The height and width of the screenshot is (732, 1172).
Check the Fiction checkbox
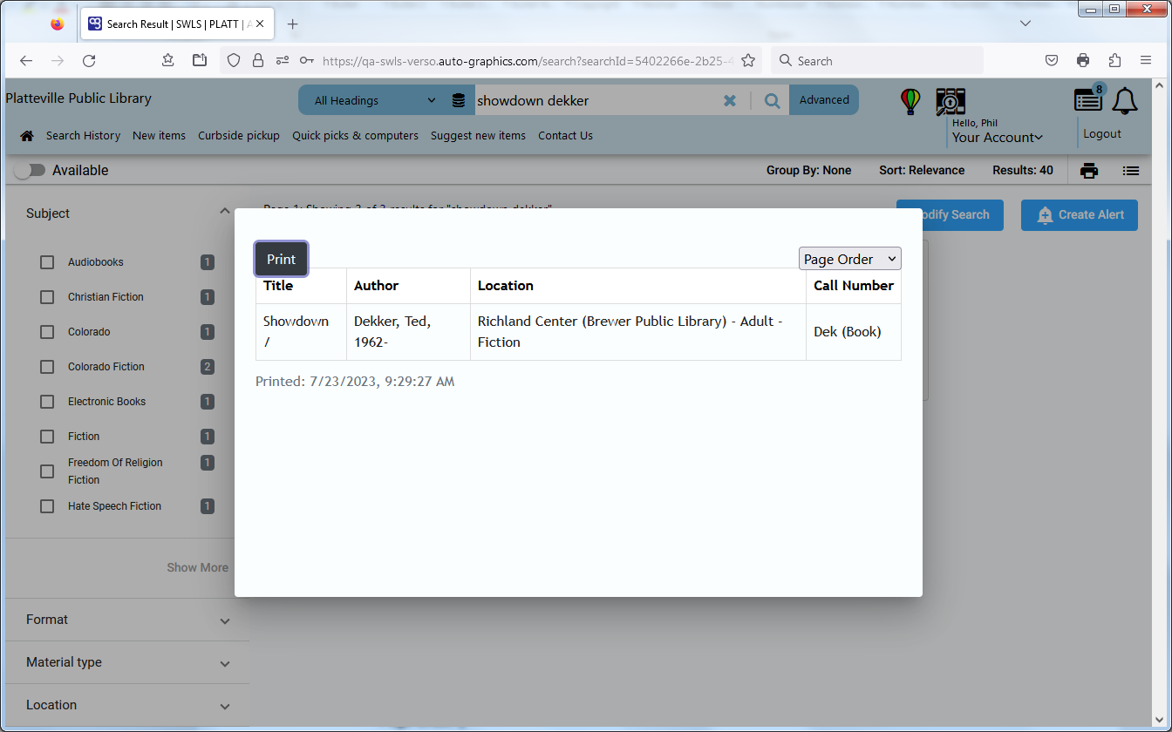[47, 437]
